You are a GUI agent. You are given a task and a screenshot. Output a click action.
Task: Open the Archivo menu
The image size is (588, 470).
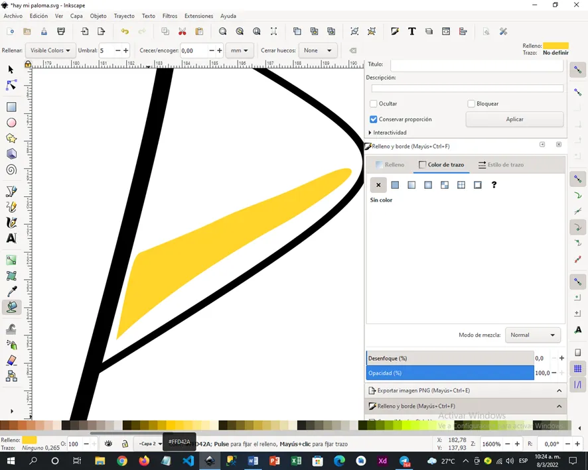[x=13, y=16]
